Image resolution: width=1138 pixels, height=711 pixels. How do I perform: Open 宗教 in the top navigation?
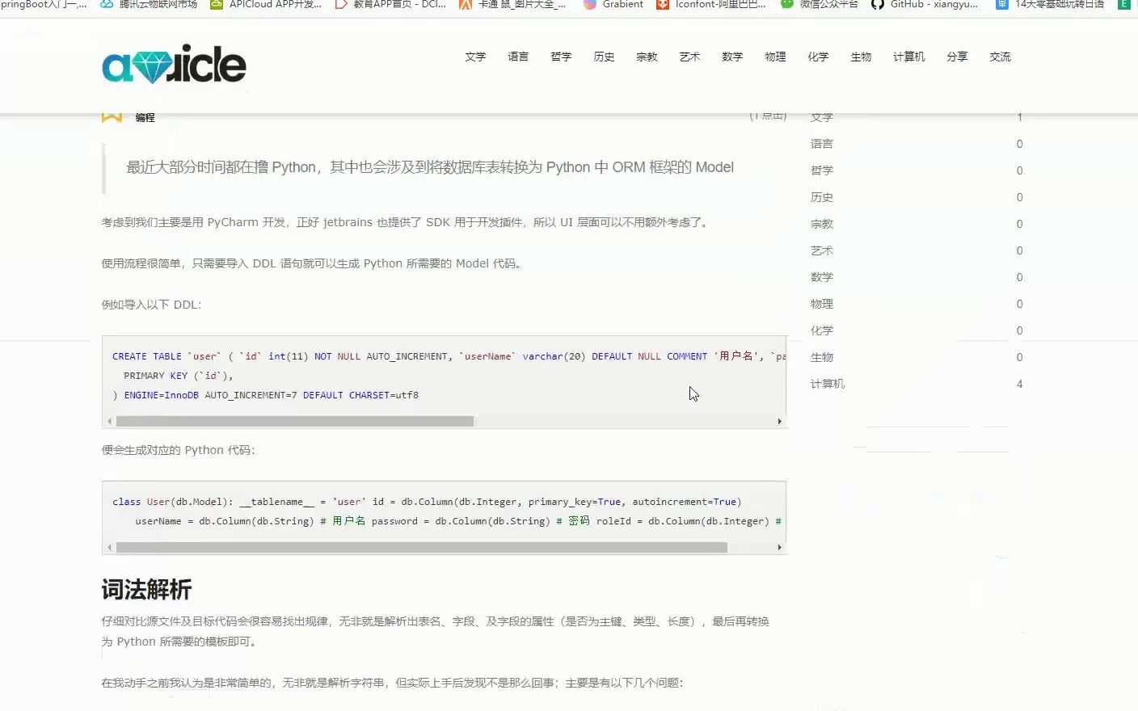[x=647, y=57]
